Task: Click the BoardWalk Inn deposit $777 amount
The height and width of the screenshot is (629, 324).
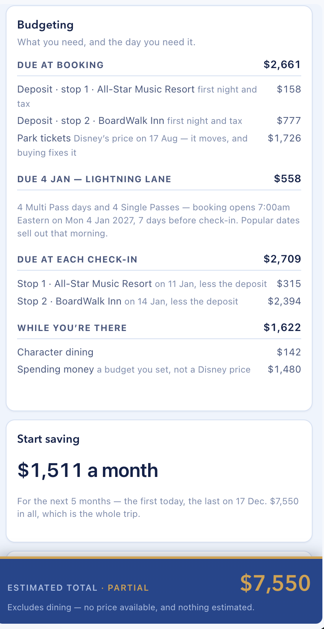Action: 289,121
